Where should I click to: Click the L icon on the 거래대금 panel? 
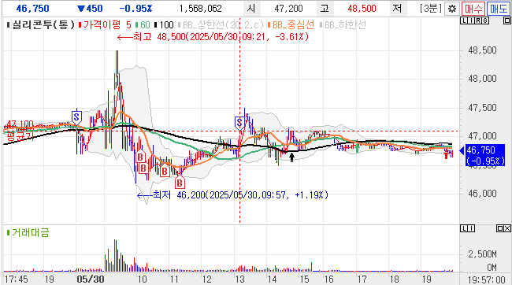[464, 228]
